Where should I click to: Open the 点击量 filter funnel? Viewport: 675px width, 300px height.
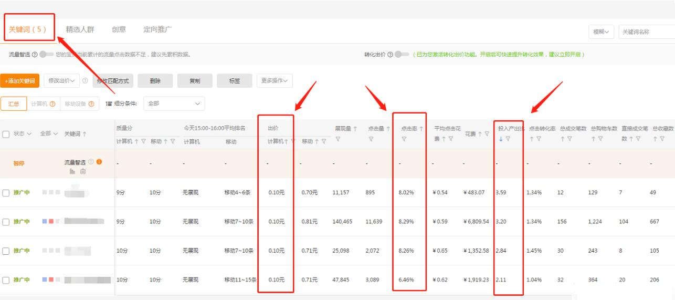click(x=371, y=139)
